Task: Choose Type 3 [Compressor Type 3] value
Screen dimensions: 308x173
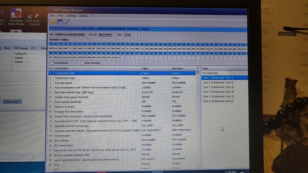Action: (225, 87)
